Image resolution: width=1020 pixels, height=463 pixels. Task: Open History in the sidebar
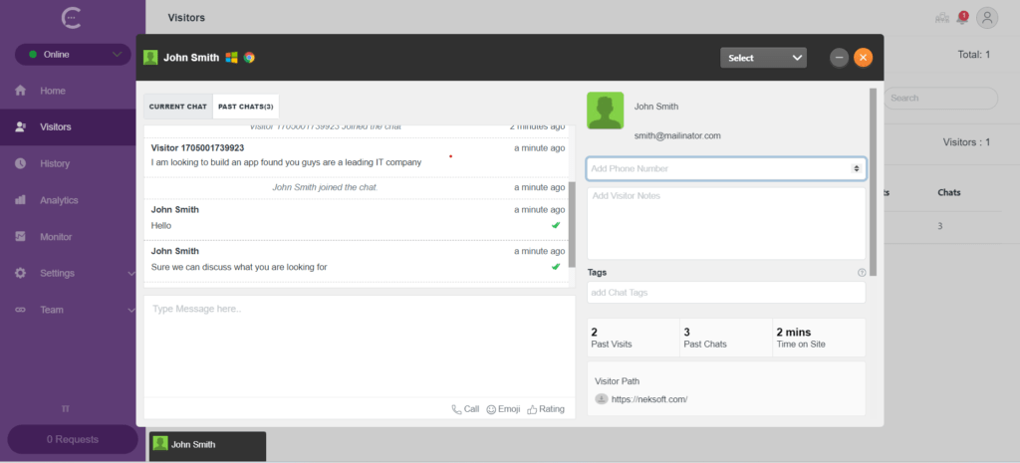pos(55,164)
